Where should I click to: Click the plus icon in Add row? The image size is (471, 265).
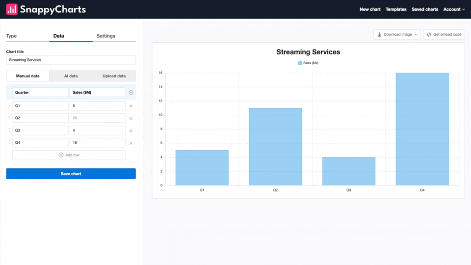[x=61, y=155]
